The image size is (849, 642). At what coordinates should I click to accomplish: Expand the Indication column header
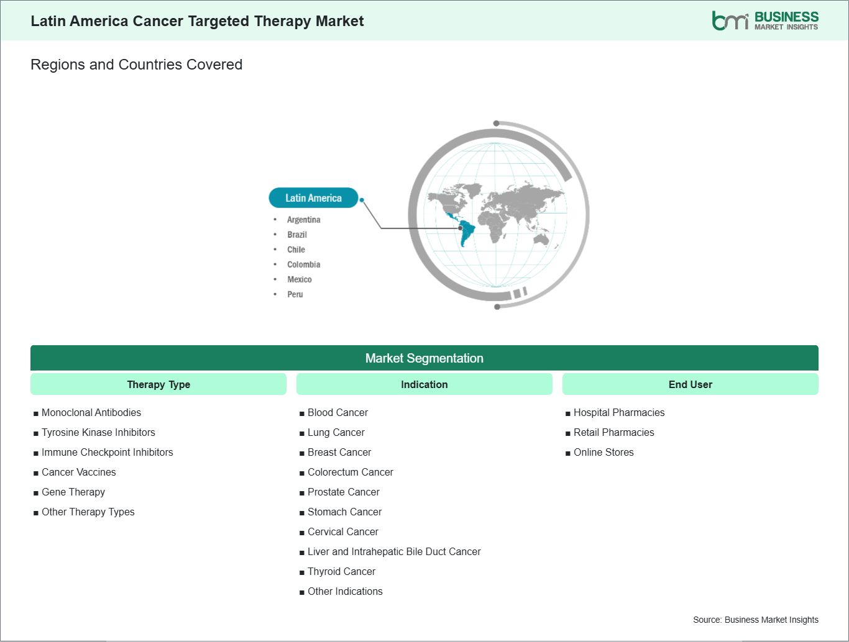tap(424, 384)
